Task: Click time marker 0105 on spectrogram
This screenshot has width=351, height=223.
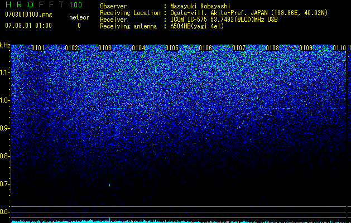Action: (172, 48)
